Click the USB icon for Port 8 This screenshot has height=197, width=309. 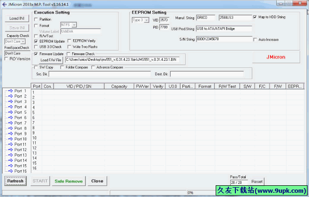click(x=10, y=128)
